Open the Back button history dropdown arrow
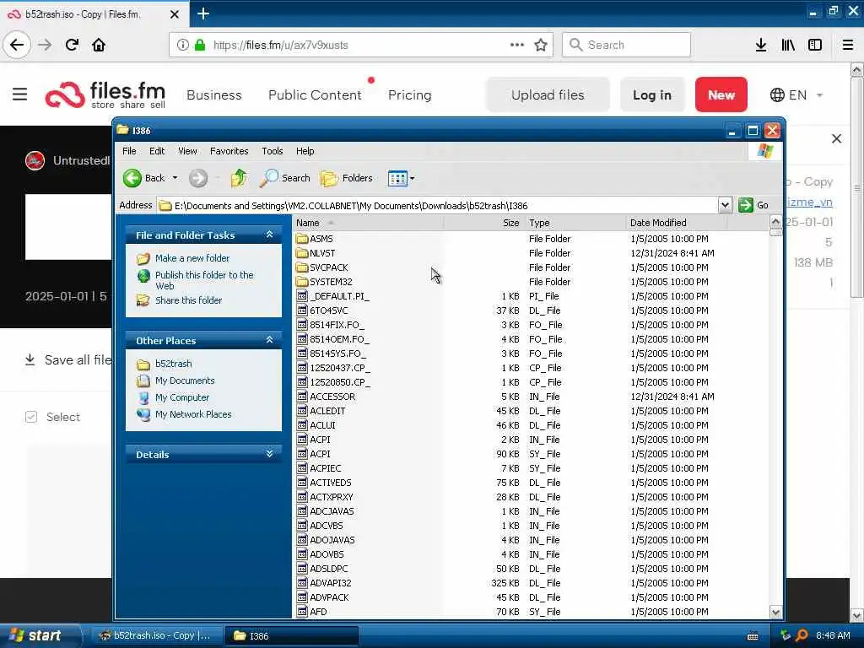The image size is (864, 648). (175, 178)
